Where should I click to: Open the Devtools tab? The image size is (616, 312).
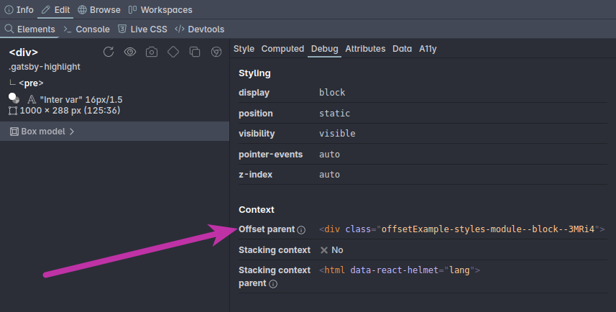(x=200, y=29)
